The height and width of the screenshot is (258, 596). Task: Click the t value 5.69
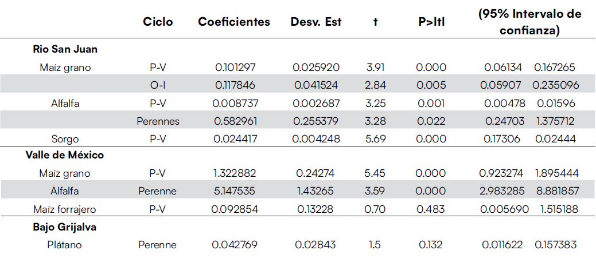(x=376, y=138)
